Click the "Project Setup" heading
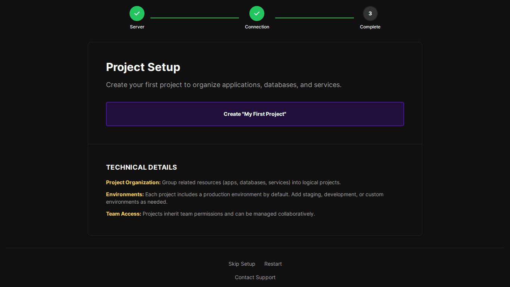510x287 pixels. [x=143, y=67]
